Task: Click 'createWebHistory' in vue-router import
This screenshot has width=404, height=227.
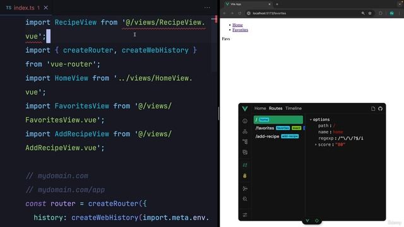Action: 155,50
